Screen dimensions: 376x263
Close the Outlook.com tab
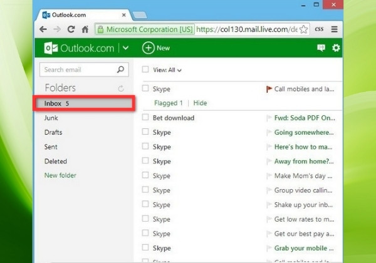[123, 15]
